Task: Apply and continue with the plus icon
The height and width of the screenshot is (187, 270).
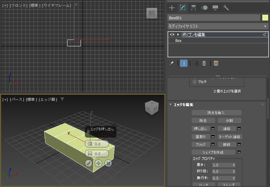Action: coord(98,163)
